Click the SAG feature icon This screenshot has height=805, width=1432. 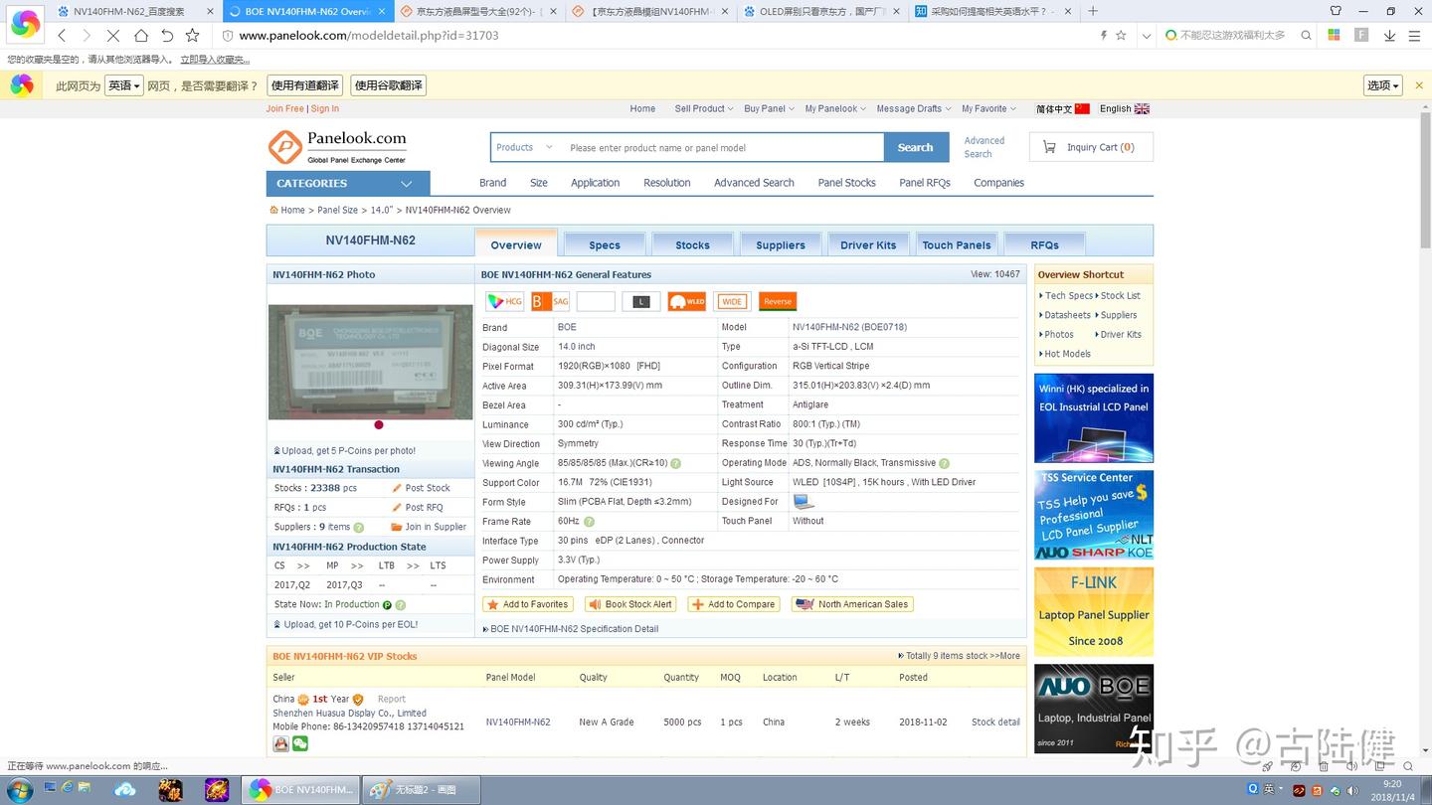[x=550, y=301]
